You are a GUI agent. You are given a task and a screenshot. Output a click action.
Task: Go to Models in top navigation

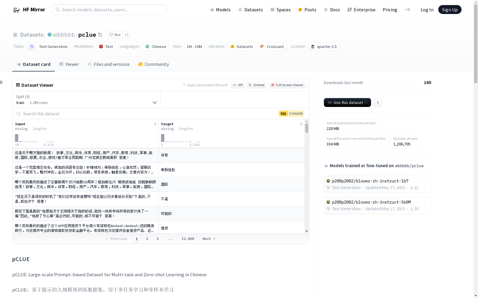(x=220, y=10)
